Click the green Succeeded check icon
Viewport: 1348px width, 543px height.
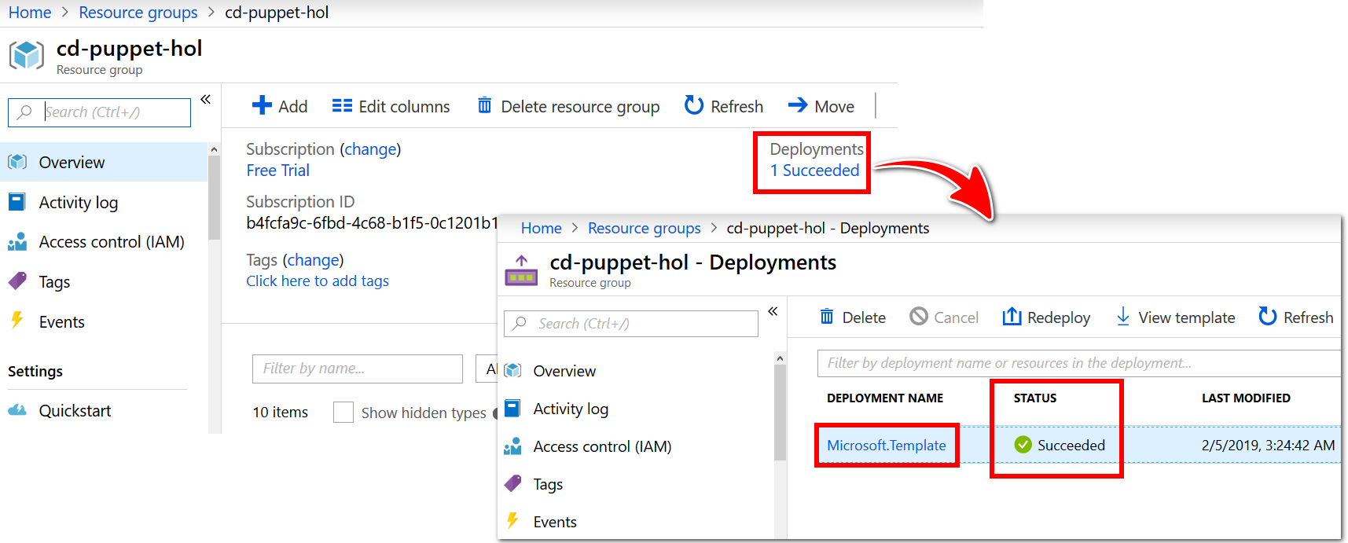coord(1023,446)
